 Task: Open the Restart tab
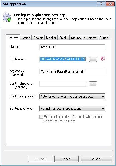pyautogui.click(x=38, y=38)
